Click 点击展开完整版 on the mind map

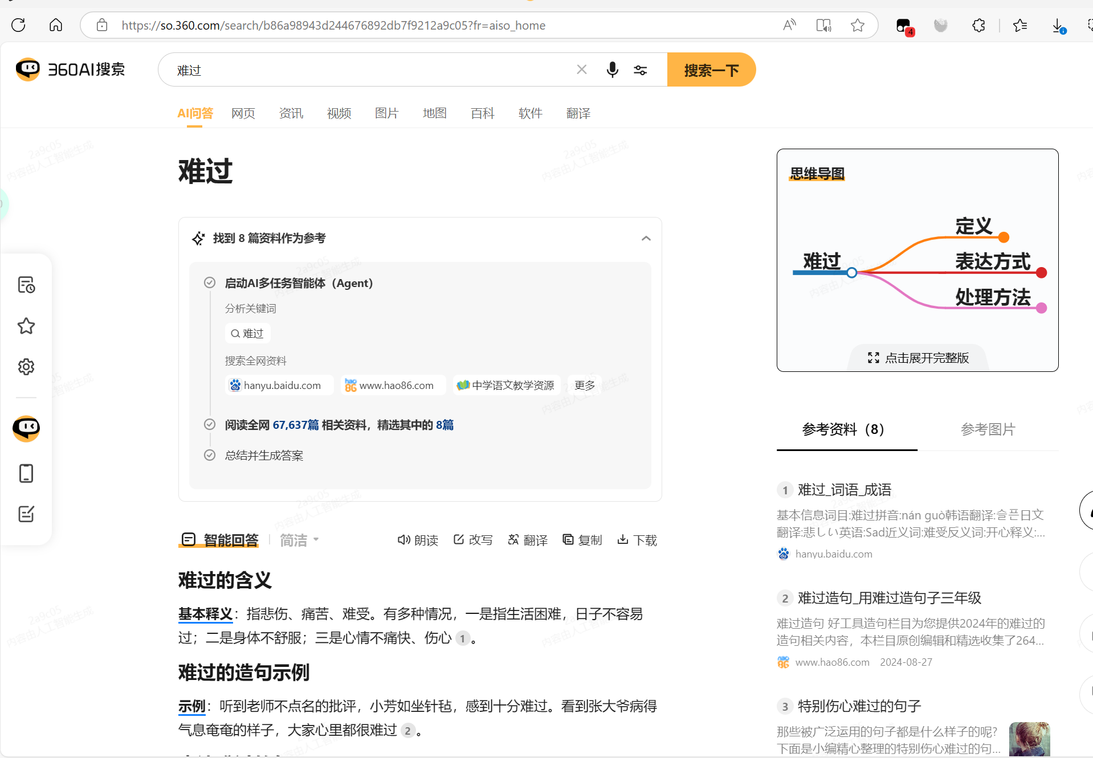click(918, 358)
